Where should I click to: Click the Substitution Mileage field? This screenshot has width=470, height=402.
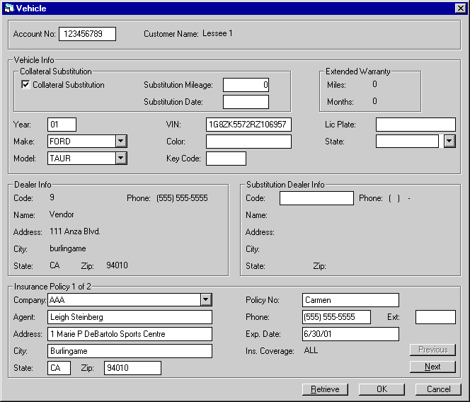[x=246, y=85]
